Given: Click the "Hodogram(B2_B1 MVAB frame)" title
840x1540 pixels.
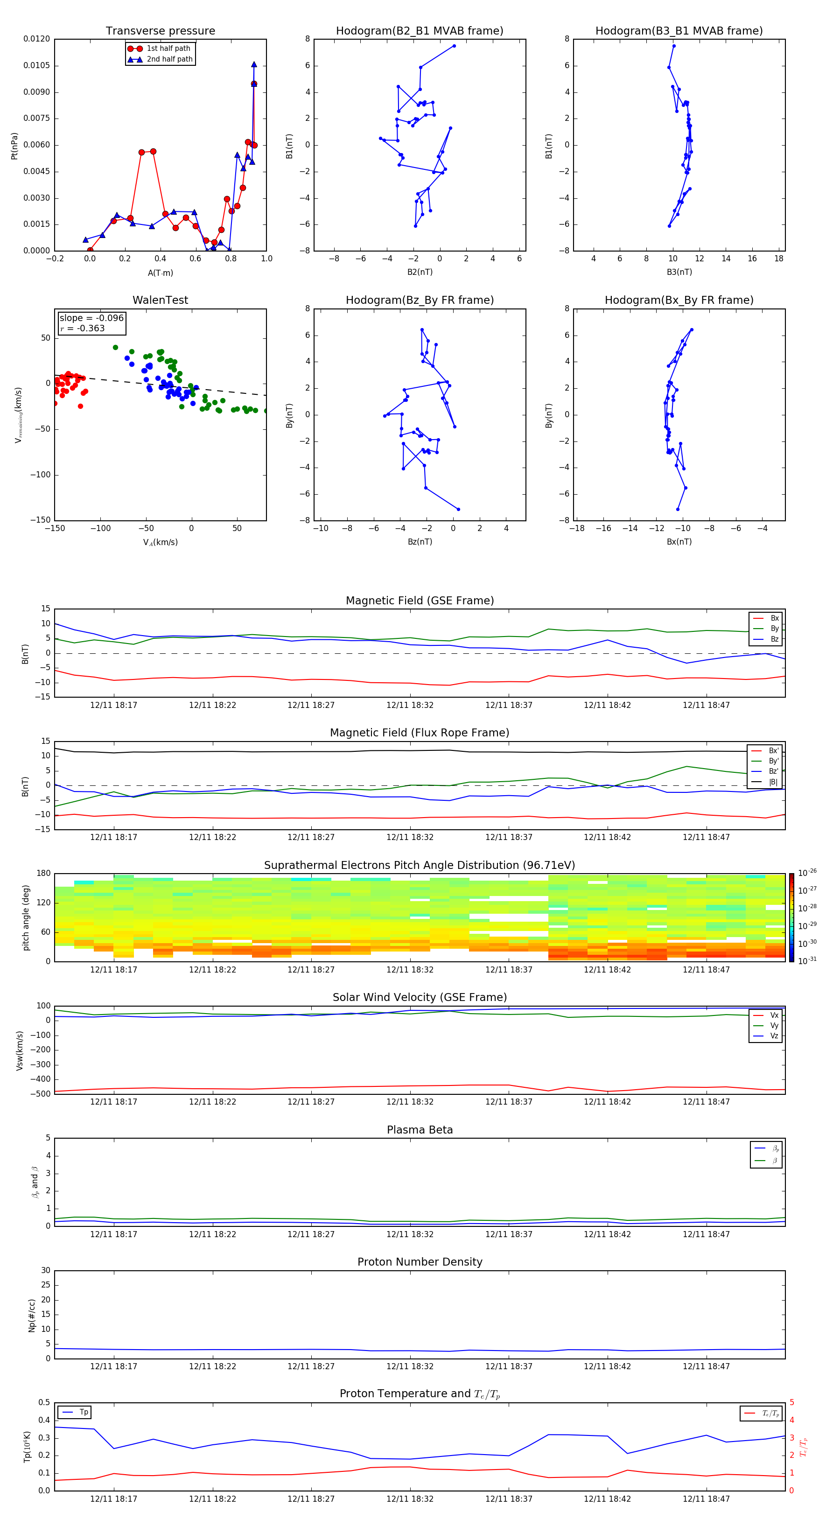Looking at the screenshot, I should [x=420, y=31].
